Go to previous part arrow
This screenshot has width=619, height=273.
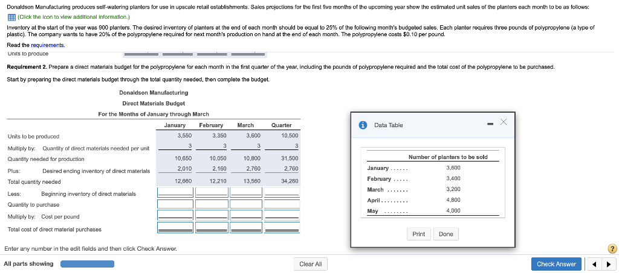tap(594, 265)
